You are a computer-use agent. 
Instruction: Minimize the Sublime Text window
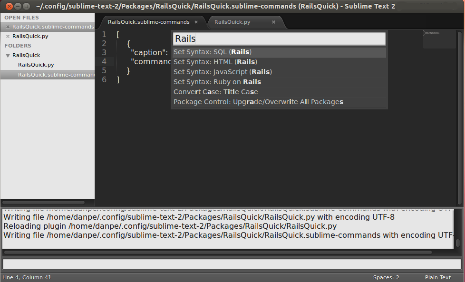18,6
